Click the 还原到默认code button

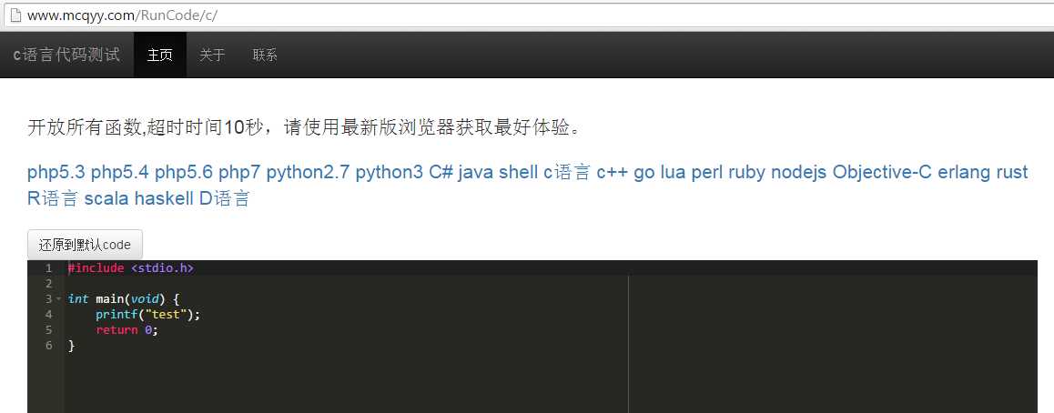click(85, 245)
